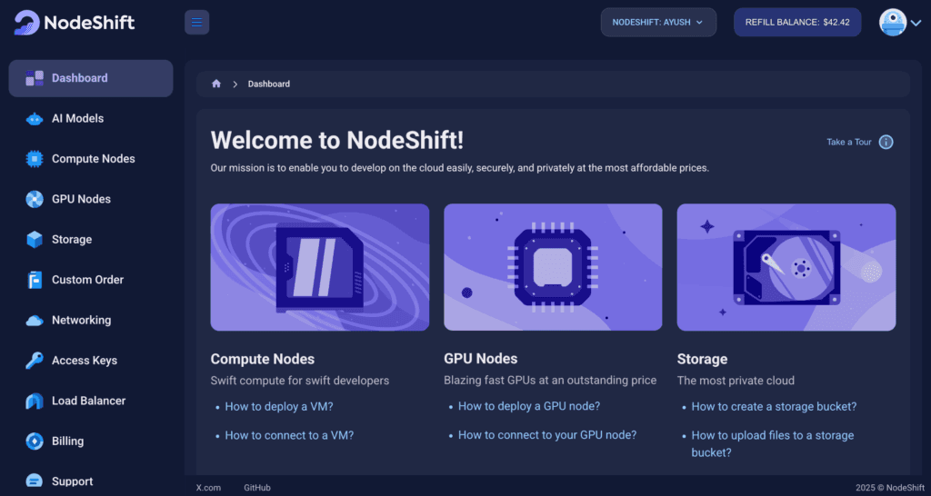Screen dimensions: 931x496
Task: Click the Load Balancer icon
Action: 35,401
